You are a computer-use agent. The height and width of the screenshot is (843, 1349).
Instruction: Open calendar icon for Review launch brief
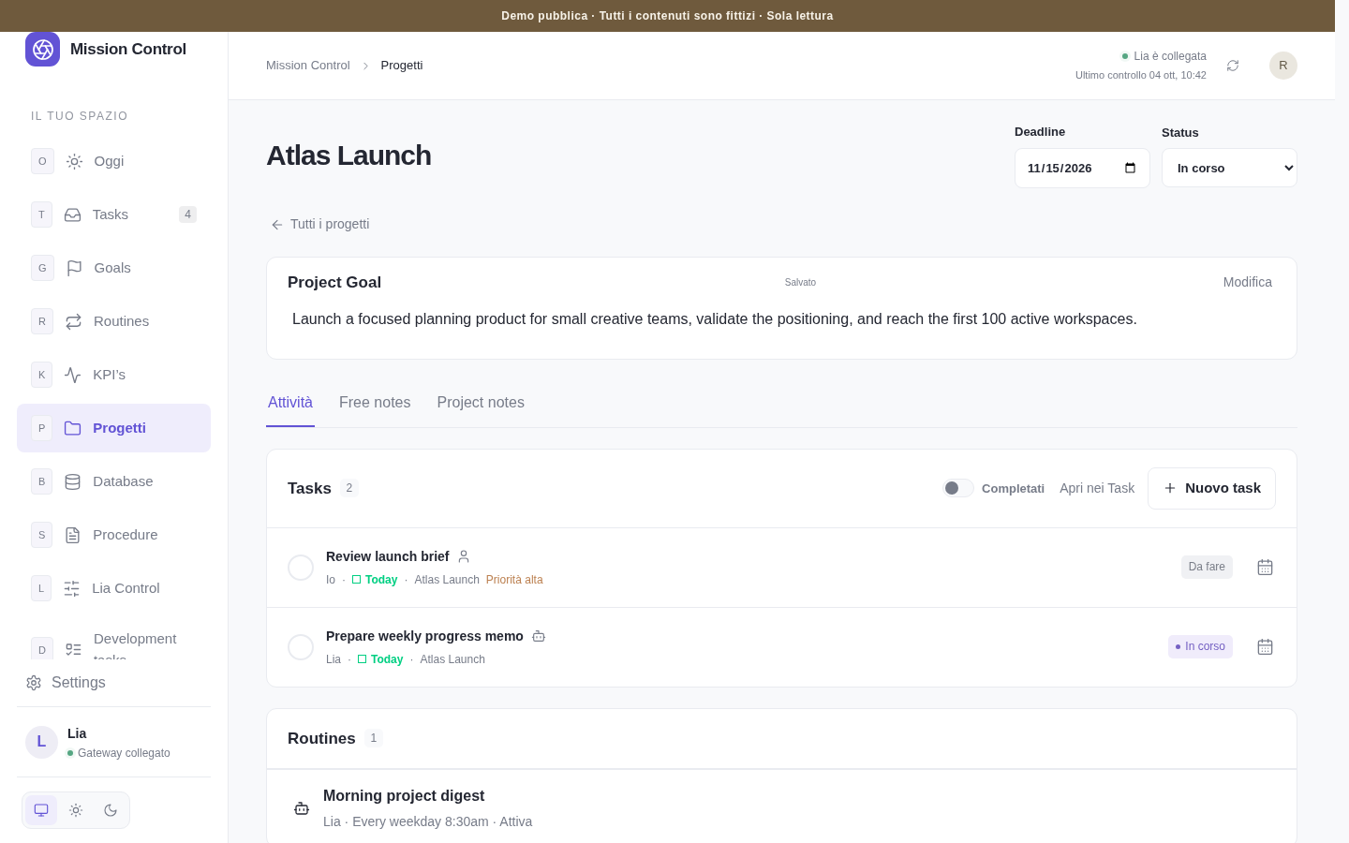[1265, 568]
